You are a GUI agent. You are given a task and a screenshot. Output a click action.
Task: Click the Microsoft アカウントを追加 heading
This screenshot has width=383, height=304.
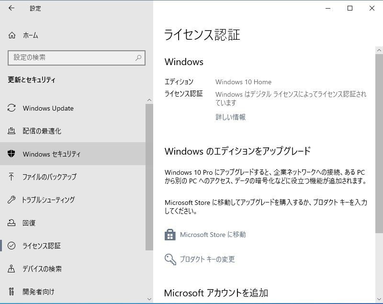point(216,293)
